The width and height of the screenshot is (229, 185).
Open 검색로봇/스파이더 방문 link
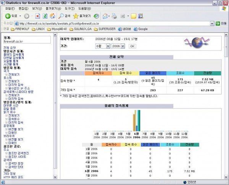[18, 92]
